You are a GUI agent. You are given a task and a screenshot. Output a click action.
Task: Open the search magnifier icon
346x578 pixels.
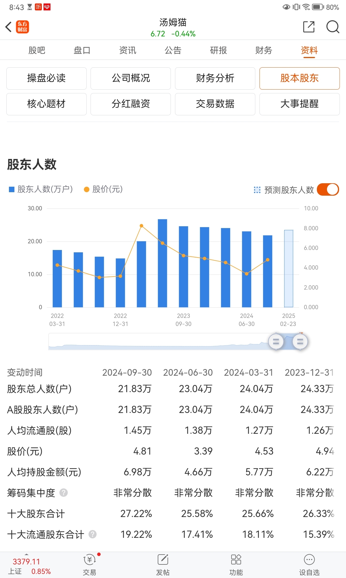(333, 27)
